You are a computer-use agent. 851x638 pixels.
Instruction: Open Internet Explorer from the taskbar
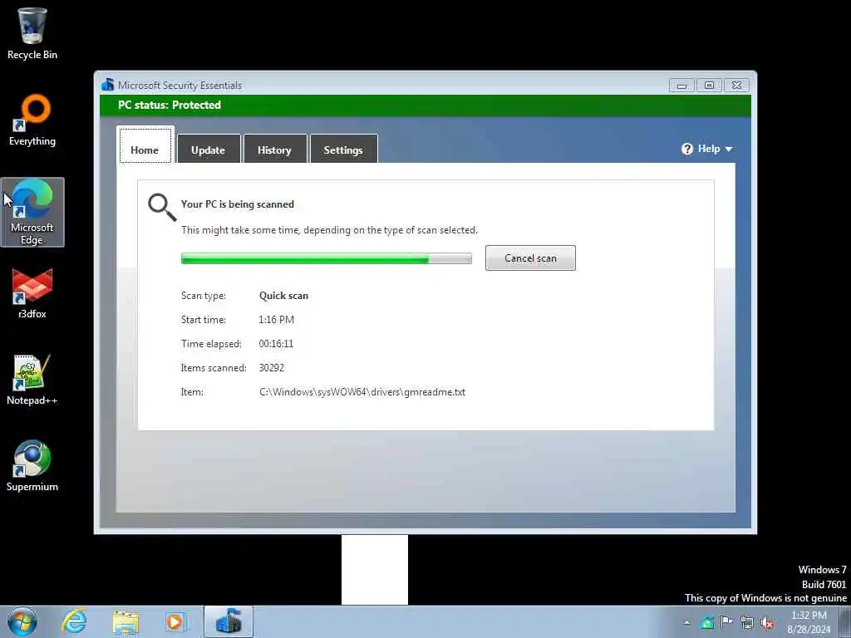coord(74,621)
